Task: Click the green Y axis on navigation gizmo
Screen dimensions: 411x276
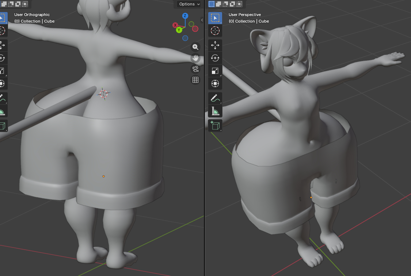Action: [x=179, y=30]
